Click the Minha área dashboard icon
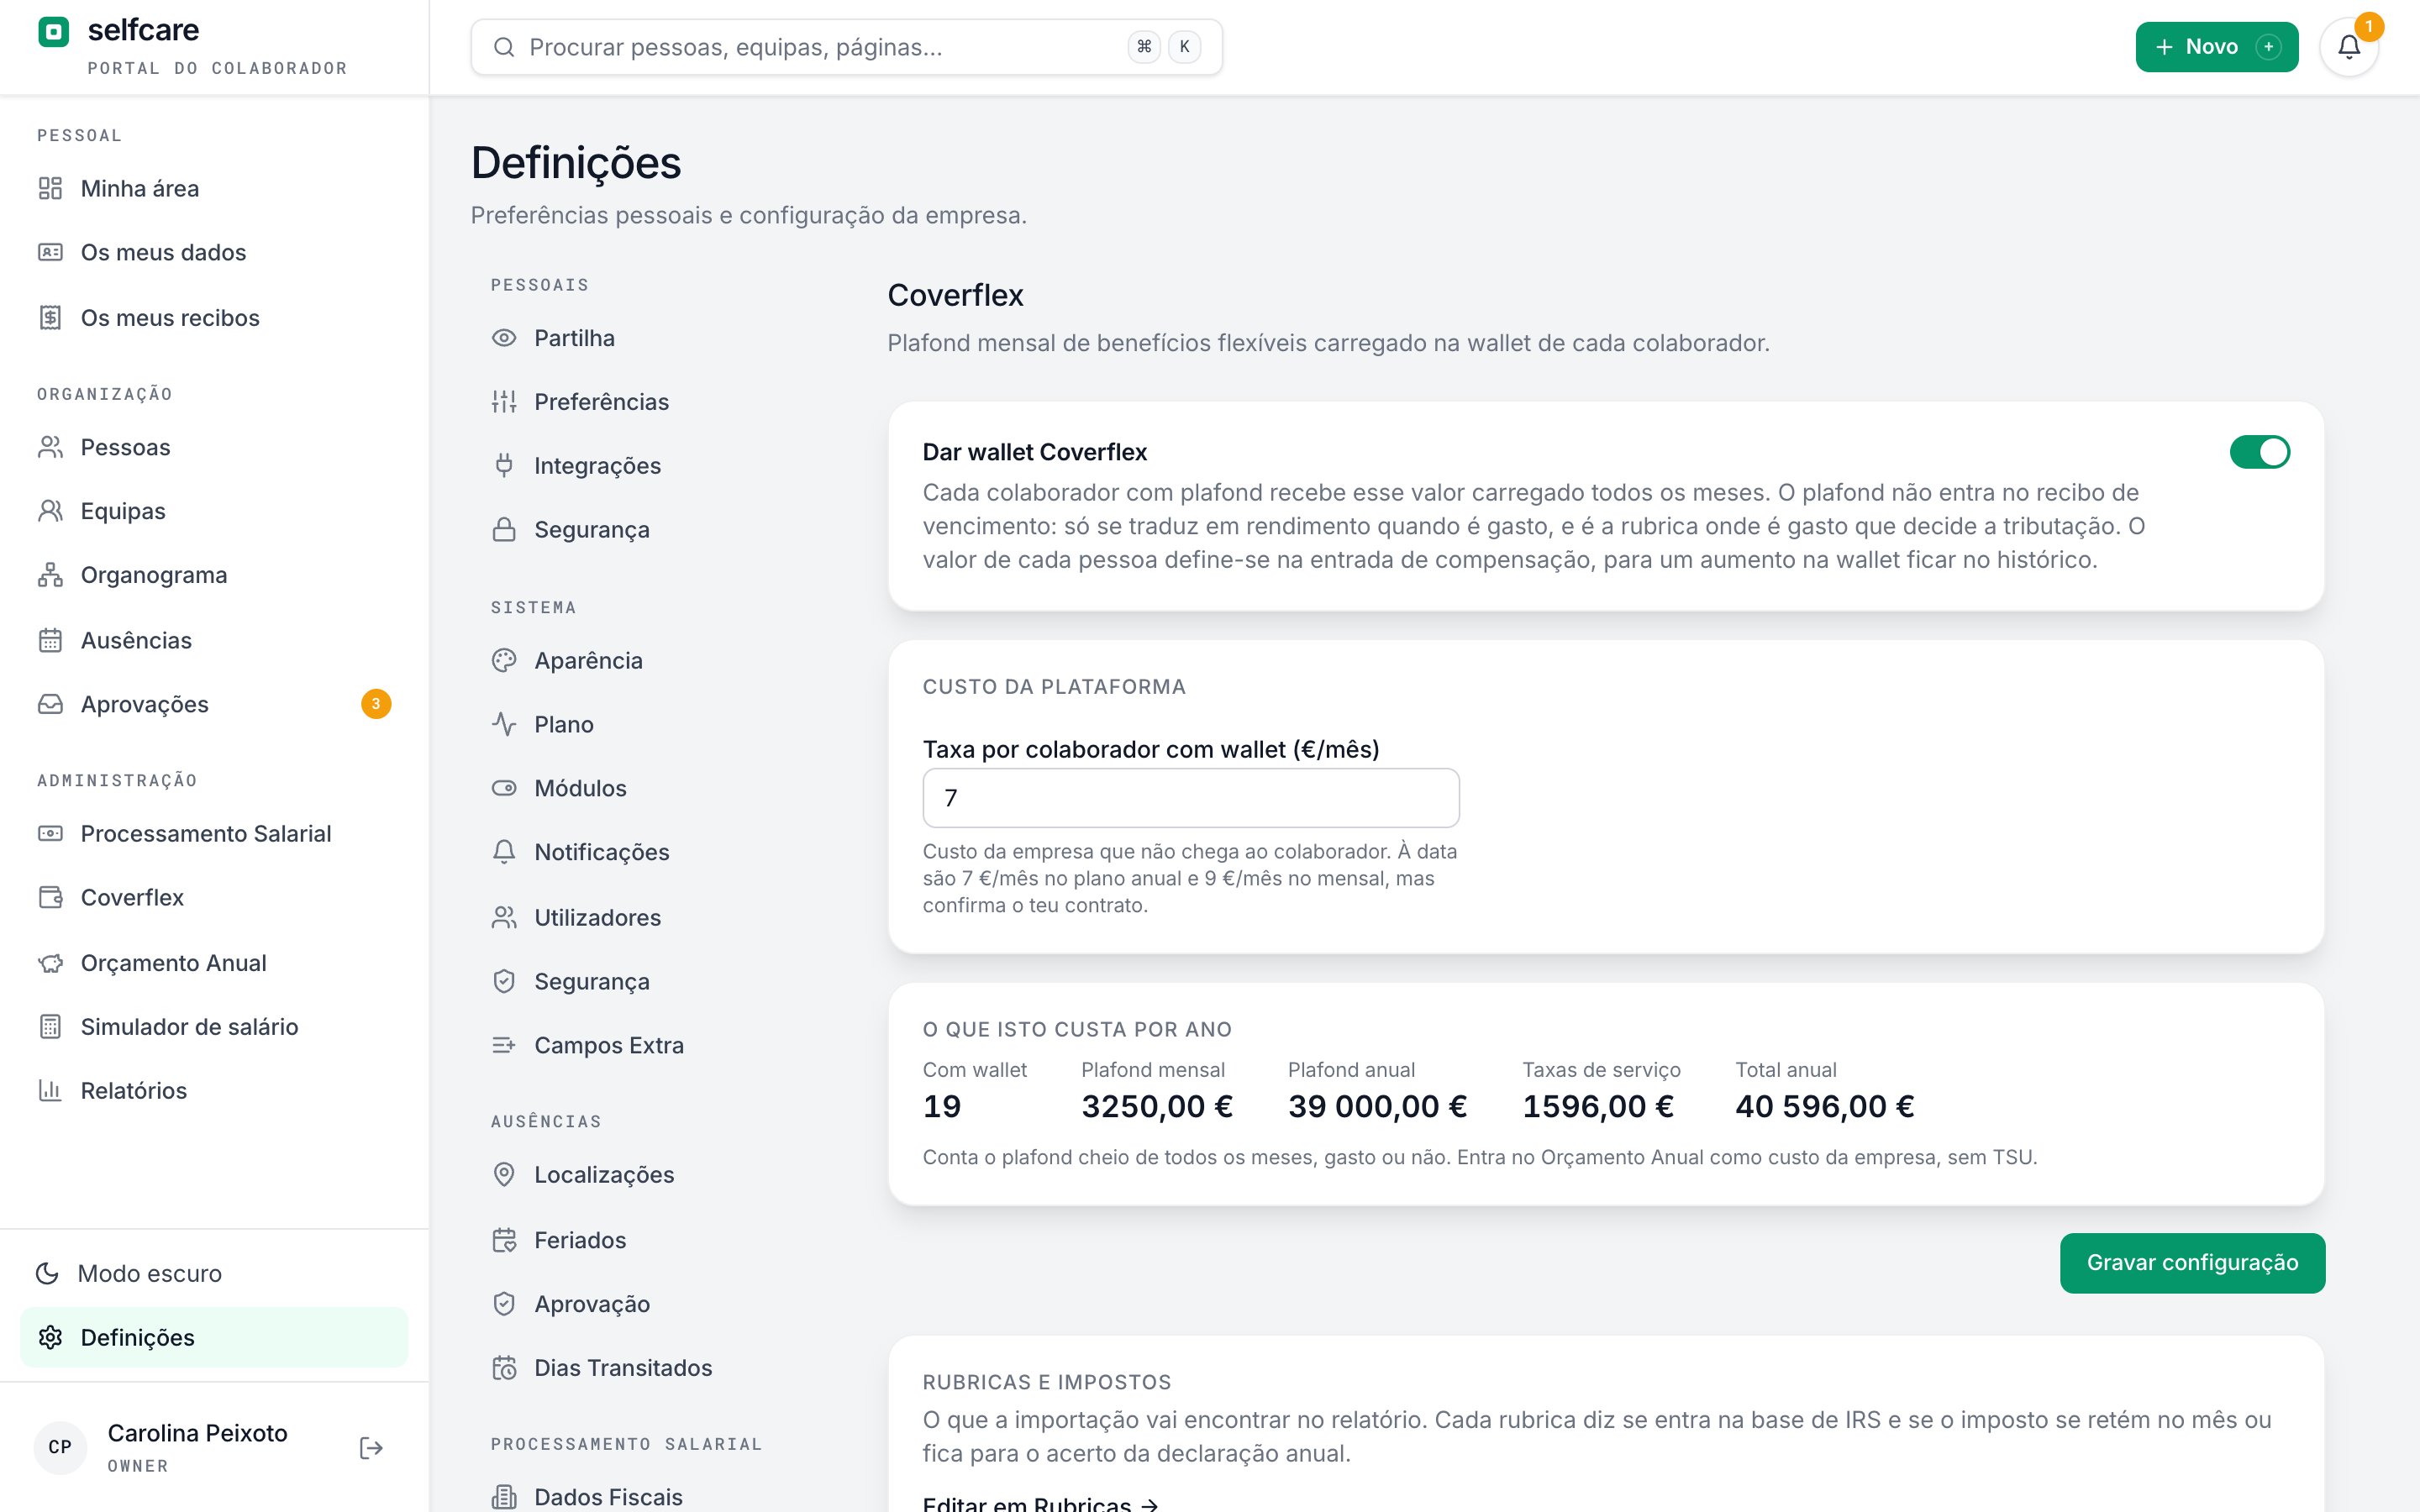Viewport: 2420px width, 1512px height. point(50,188)
